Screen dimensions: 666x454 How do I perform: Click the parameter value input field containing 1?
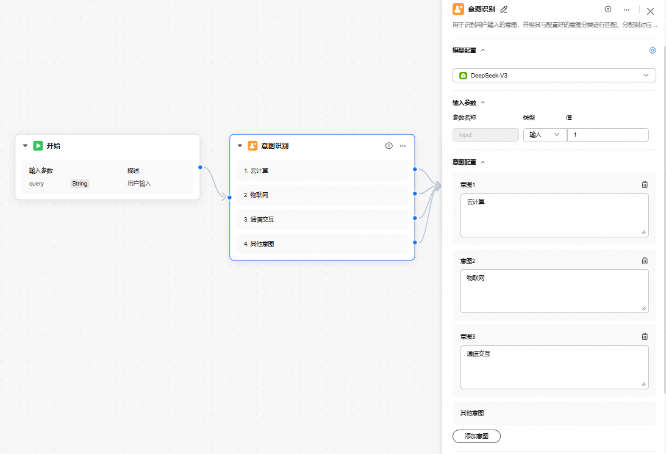(607, 135)
